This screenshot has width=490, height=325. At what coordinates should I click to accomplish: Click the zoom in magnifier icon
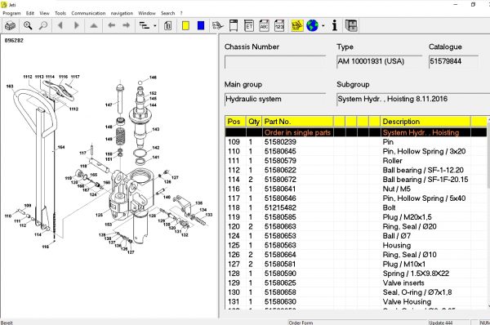pos(28,25)
